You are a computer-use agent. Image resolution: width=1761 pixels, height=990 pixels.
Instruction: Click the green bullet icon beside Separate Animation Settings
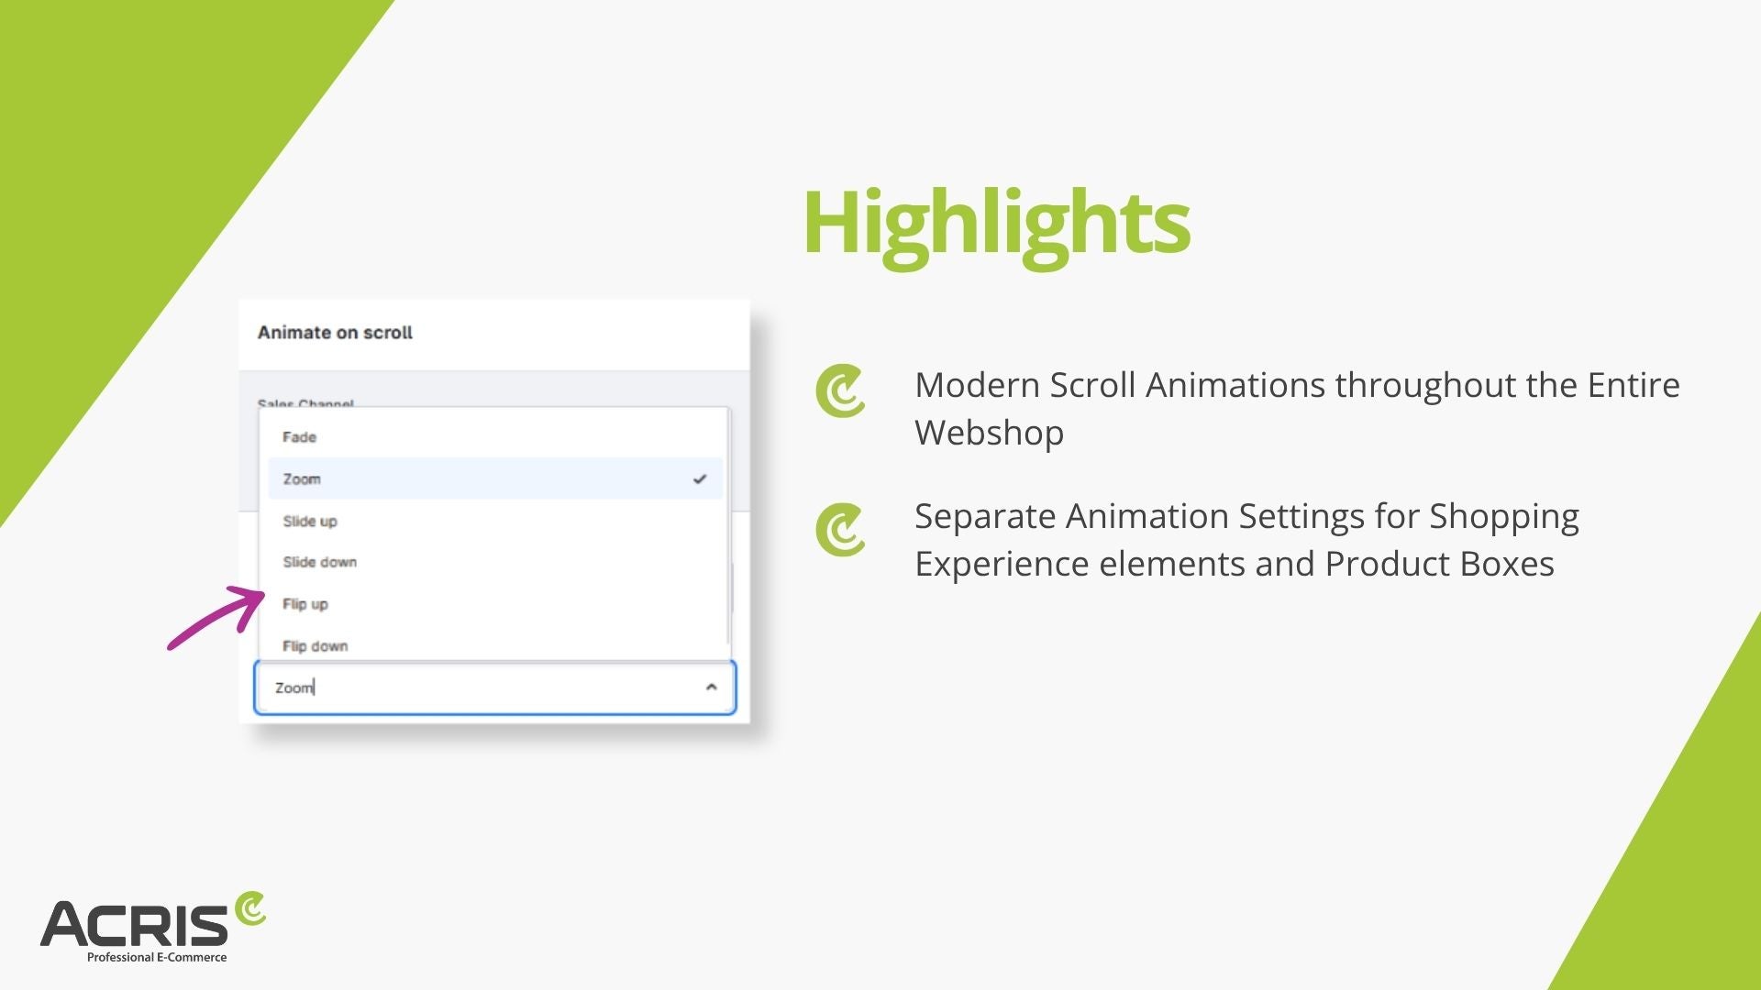coord(840,530)
